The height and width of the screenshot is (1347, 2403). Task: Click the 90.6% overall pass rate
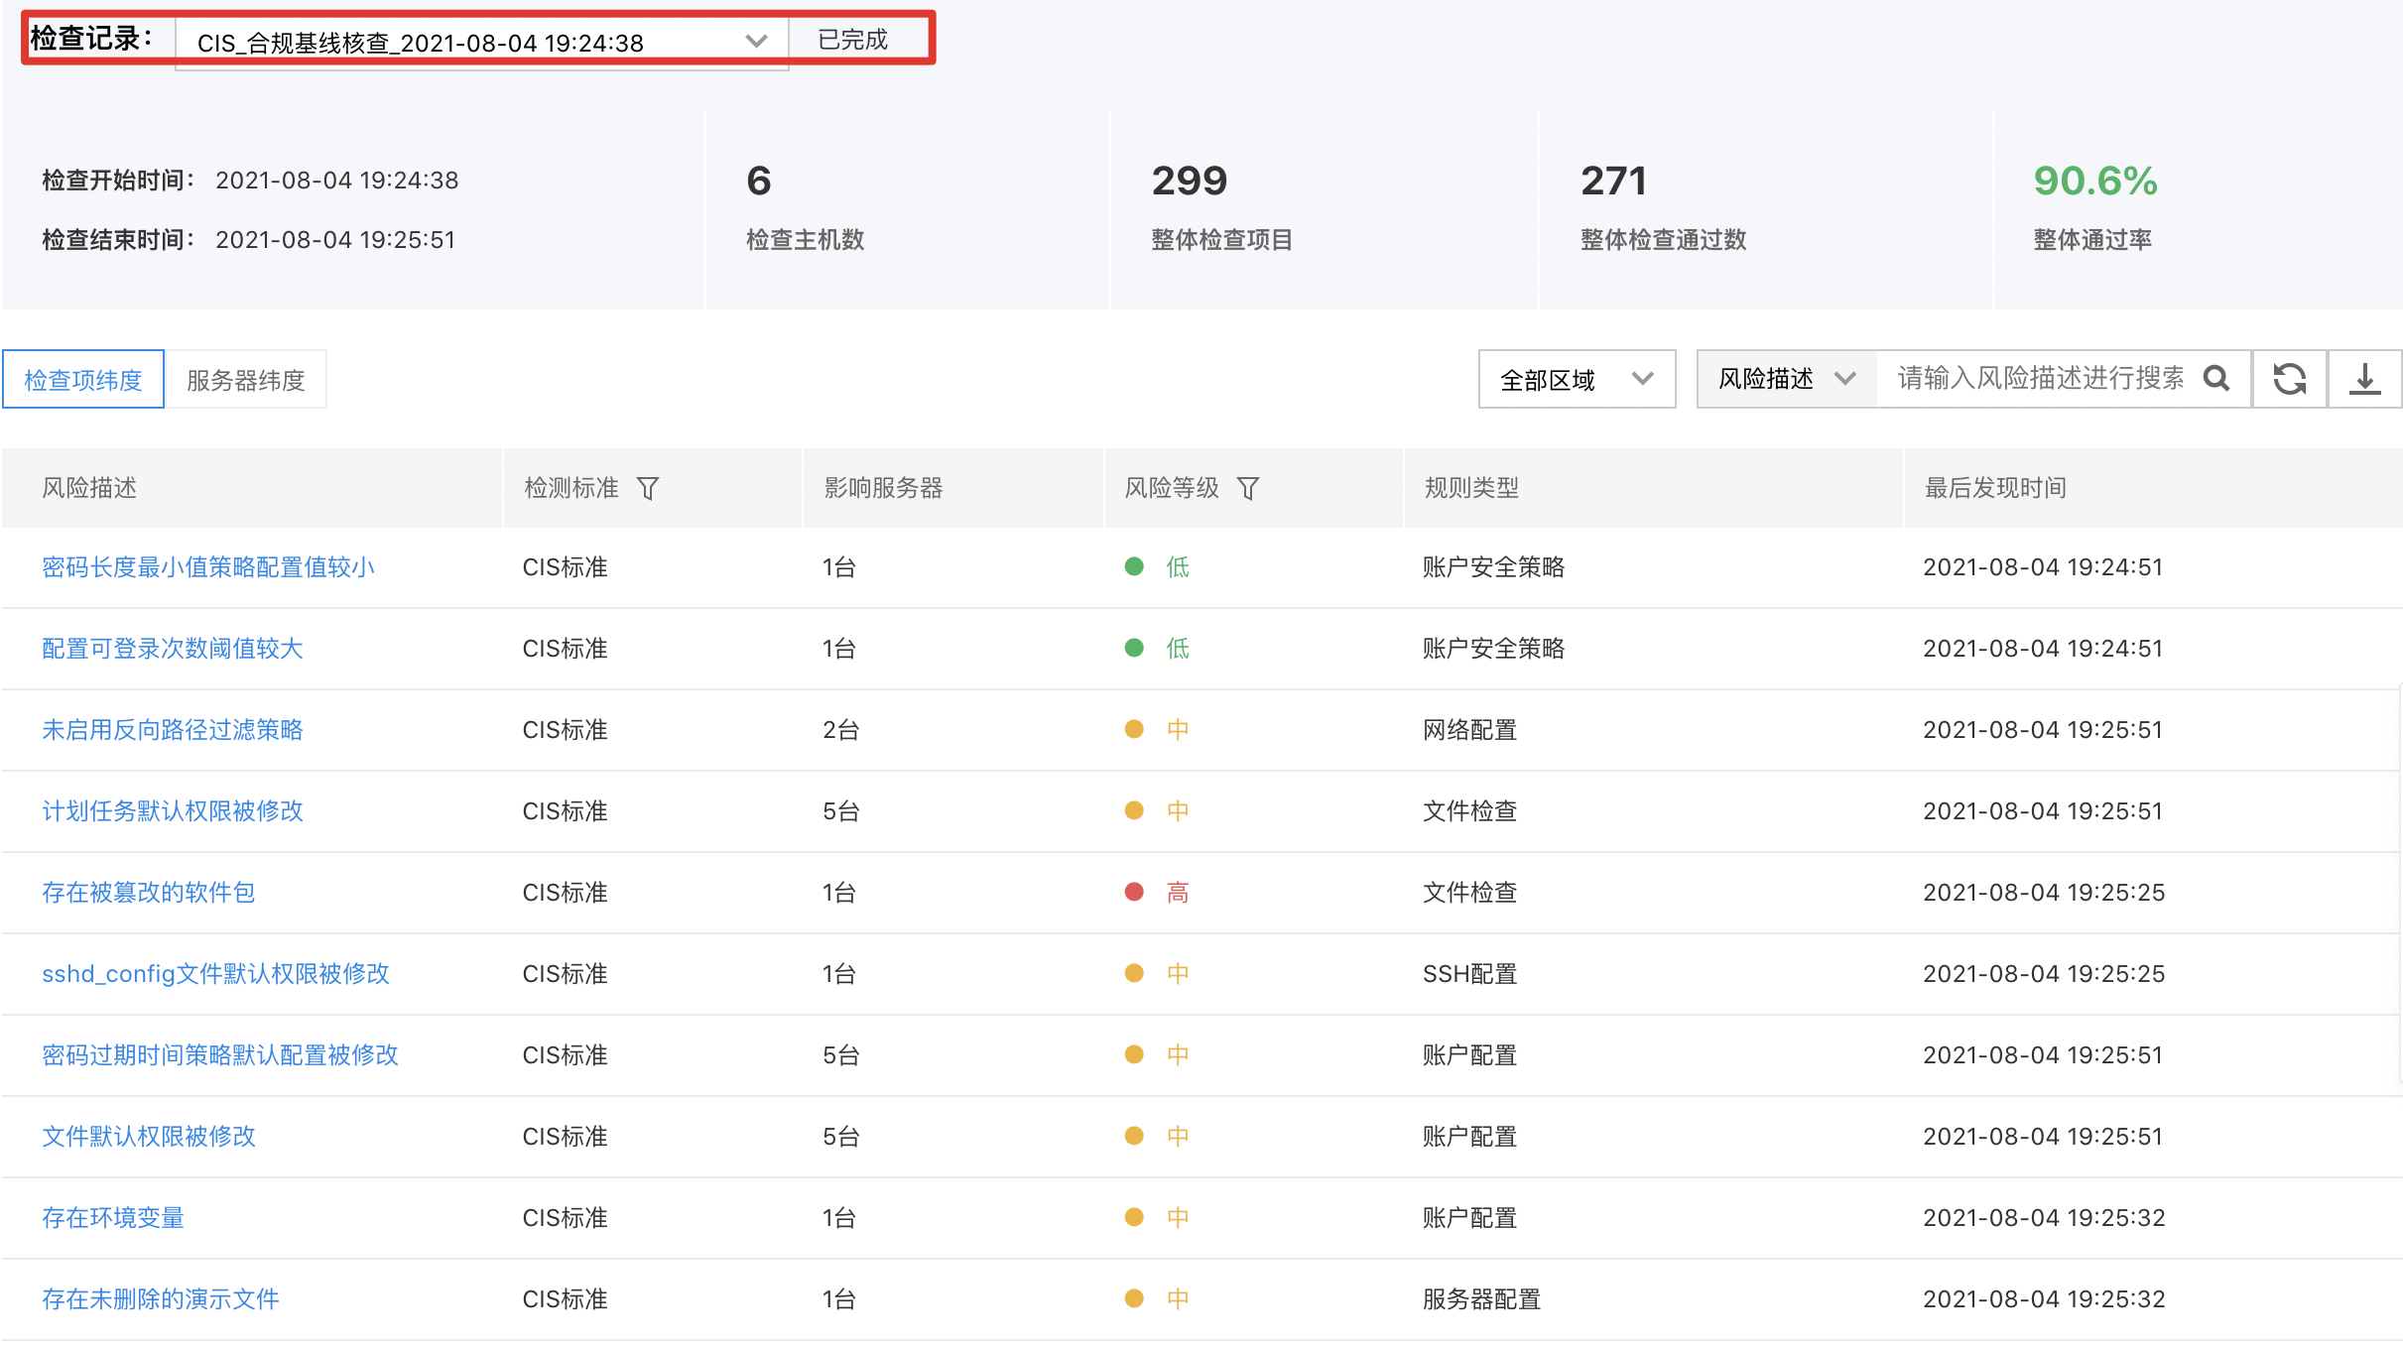click(2095, 181)
